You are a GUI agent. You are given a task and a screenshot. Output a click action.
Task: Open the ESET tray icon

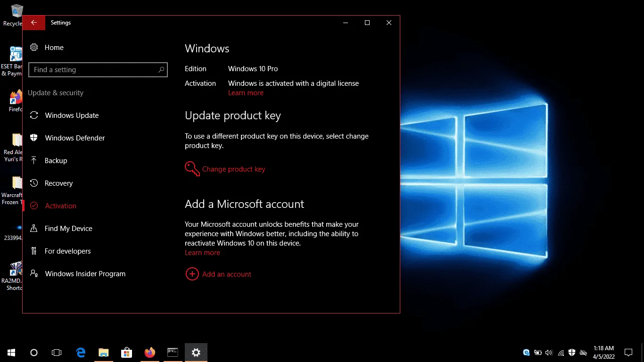[527, 353]
